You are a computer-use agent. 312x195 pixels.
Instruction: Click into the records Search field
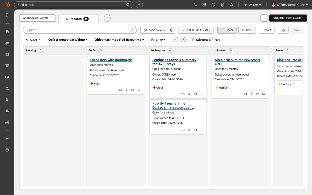click(80, 30)
